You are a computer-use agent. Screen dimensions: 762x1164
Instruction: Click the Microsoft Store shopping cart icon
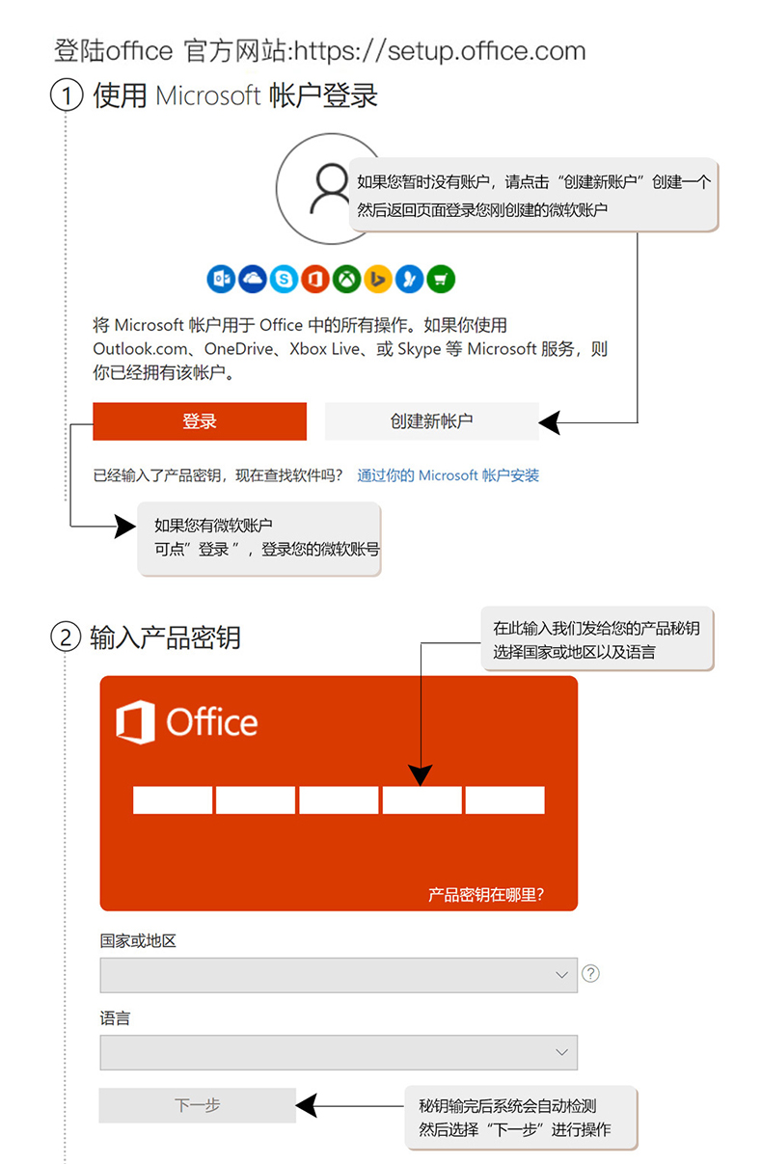point(441,279)
